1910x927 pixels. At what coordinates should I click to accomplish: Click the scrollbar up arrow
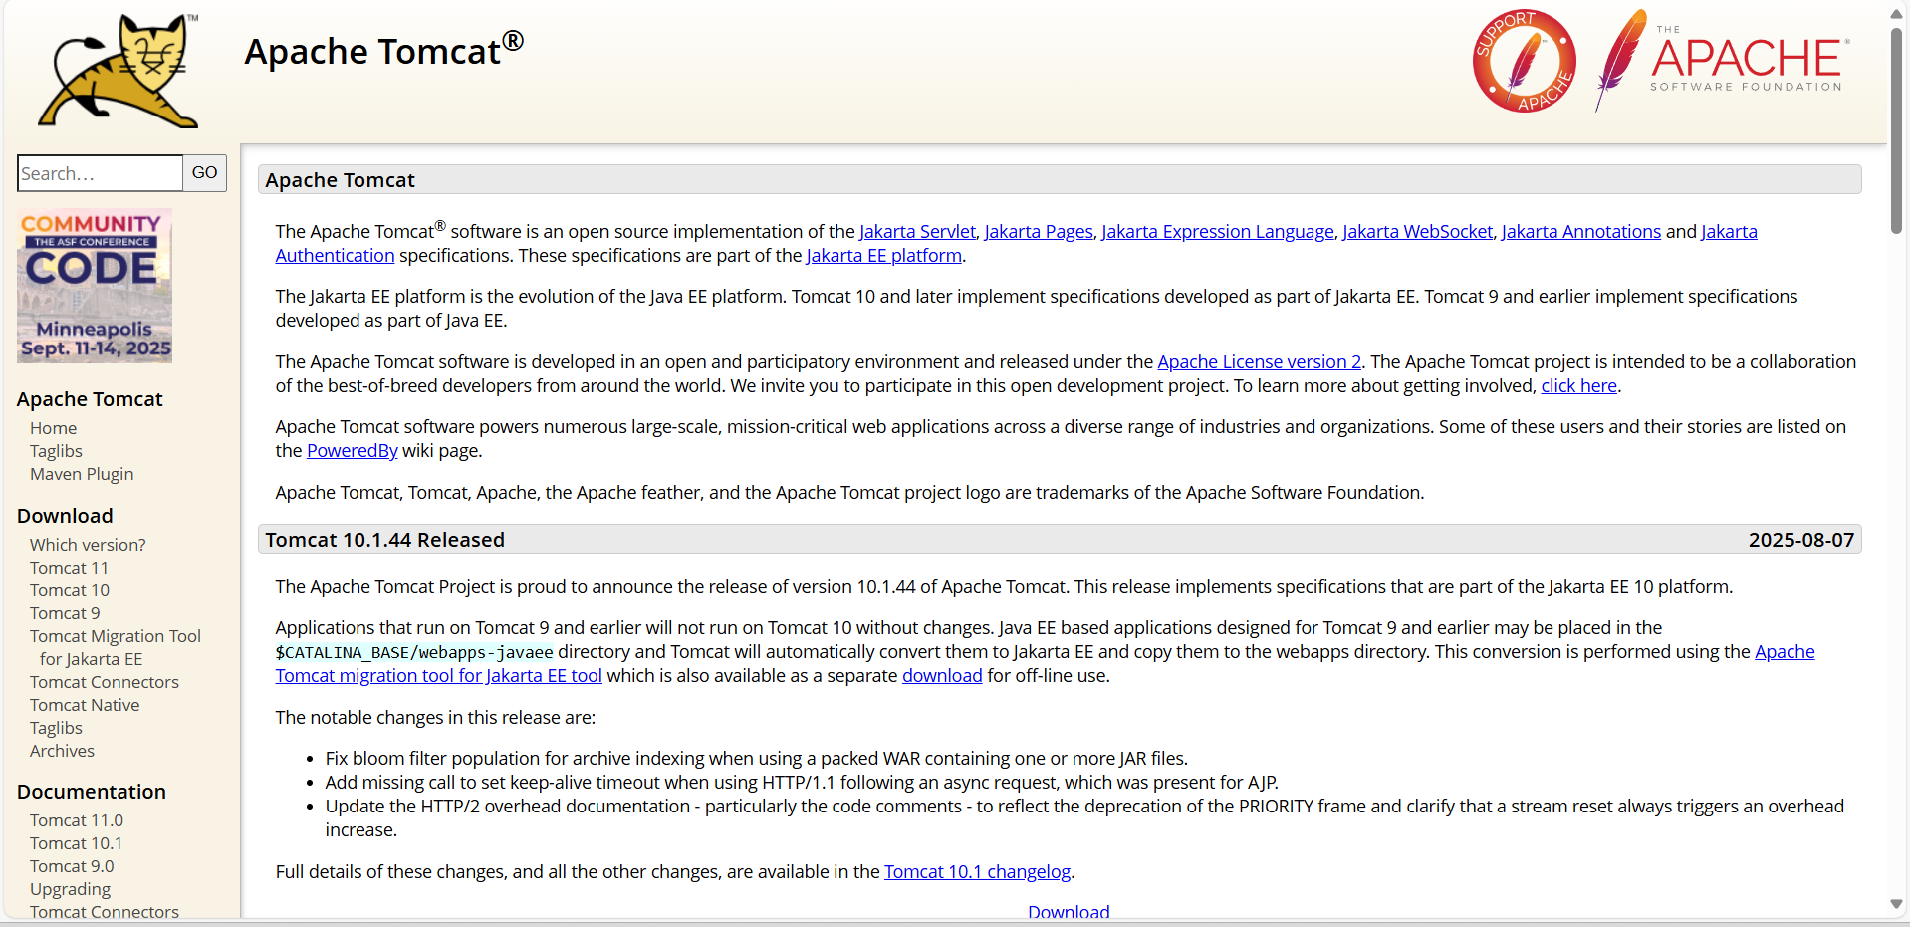point(1896,14)
